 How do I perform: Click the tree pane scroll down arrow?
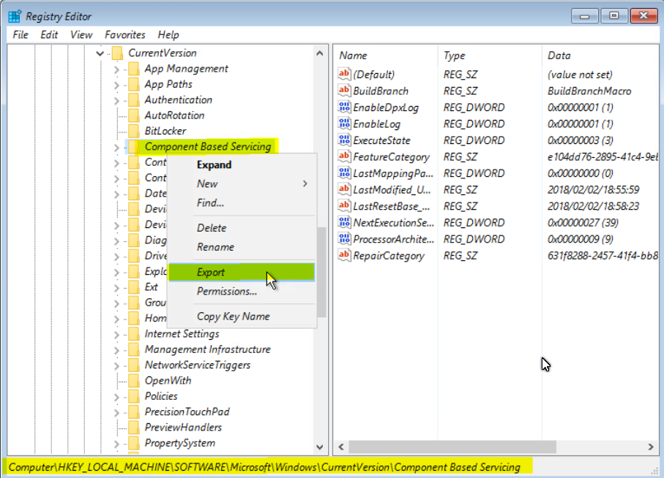click(320, 447)
